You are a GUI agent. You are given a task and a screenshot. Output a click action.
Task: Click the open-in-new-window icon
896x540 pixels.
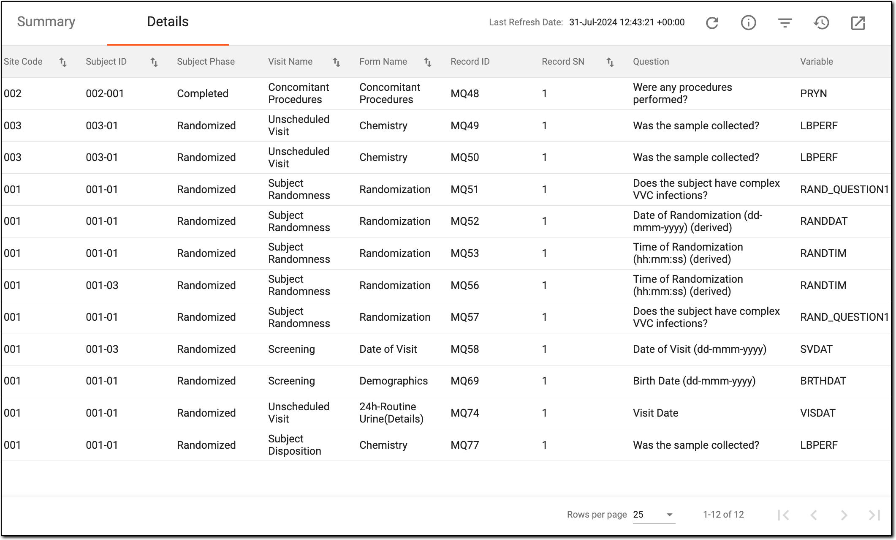point(858,23)
